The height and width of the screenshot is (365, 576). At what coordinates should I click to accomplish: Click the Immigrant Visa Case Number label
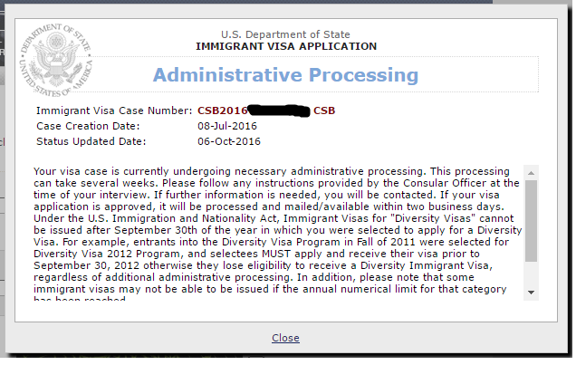click(114, 110)
